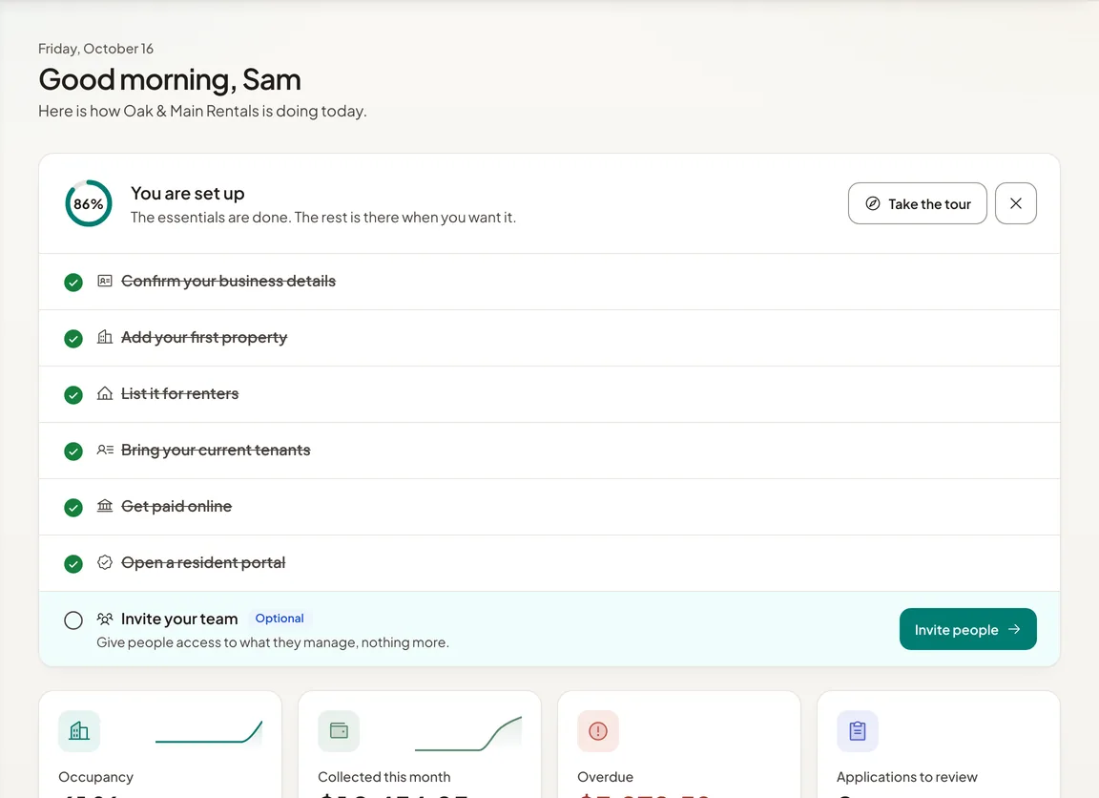This screenshot has width=1099, height=798.
Task: Toggle the List it for renters checkmark
Action: pyautogui.click(x=73, y=395)
